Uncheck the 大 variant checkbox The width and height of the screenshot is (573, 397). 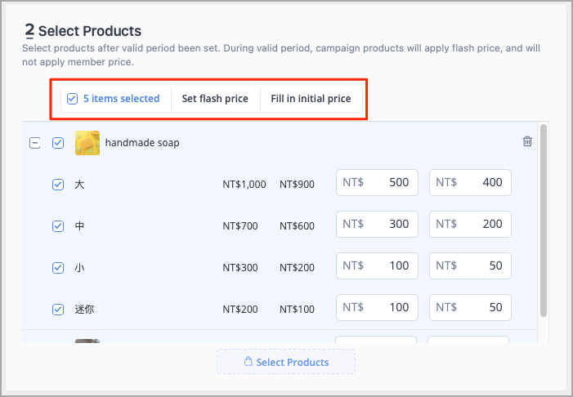[x=58, y=185]
